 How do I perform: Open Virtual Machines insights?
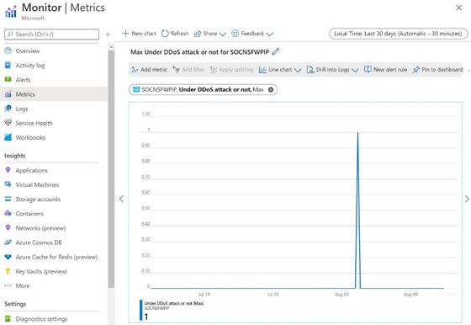tap(37, 184)
